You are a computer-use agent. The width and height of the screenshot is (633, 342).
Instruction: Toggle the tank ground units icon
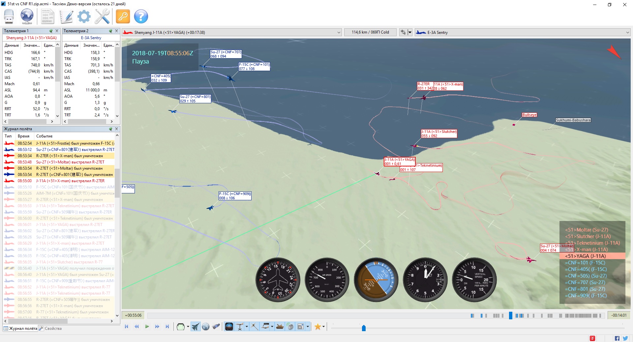[x=280, y=327]
